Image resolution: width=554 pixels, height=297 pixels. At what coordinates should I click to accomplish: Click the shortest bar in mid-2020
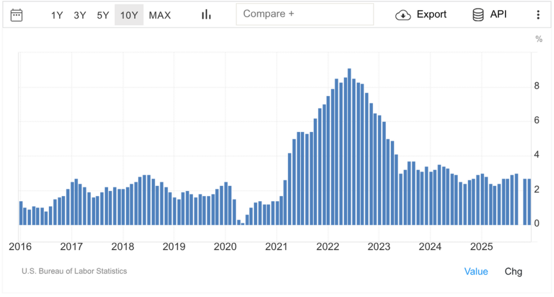click(243, 224)
